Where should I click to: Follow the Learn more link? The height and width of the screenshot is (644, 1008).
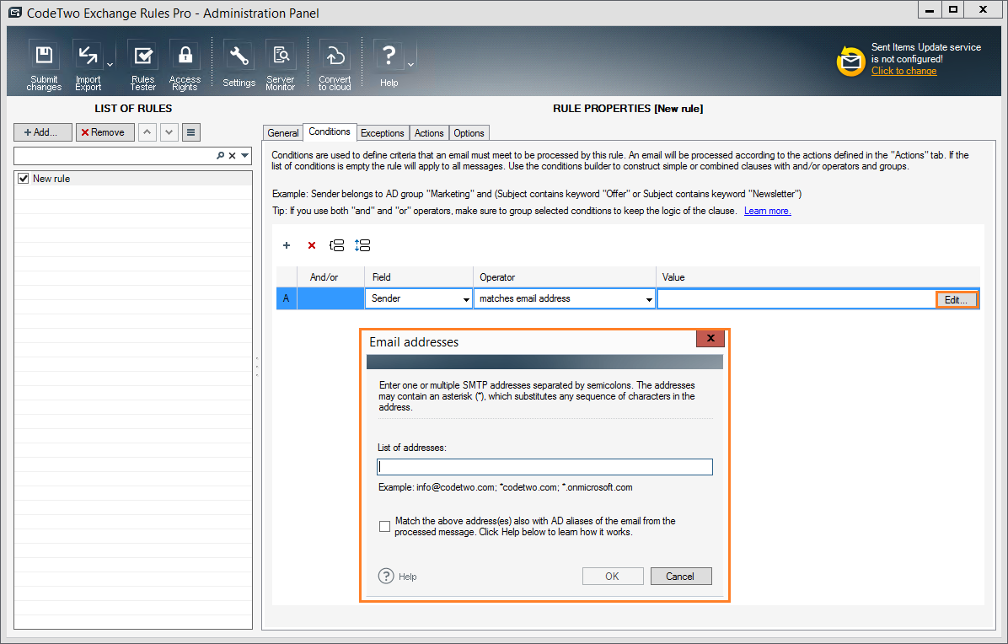pos(768,211)
